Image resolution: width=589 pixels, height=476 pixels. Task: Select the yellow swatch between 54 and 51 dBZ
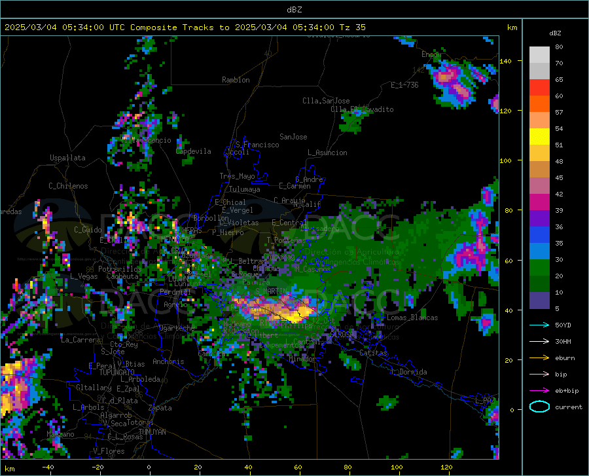point(539,137)
